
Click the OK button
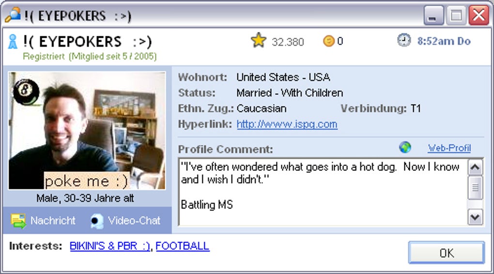447,253
